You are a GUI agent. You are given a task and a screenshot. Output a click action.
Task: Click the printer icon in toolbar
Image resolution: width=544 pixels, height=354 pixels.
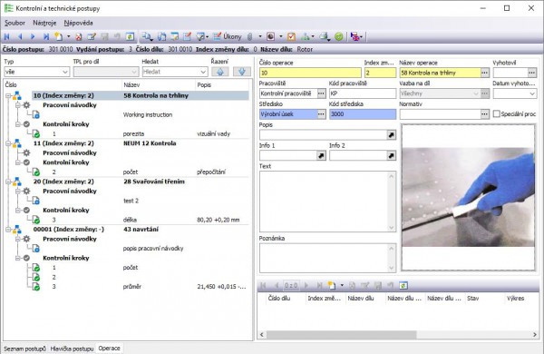click(x=324, y=36)
